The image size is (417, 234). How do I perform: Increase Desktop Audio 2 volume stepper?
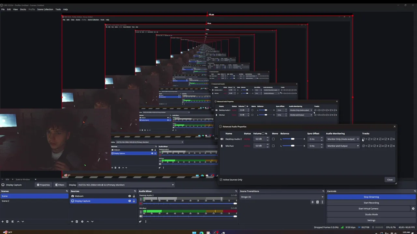[267, 138]
